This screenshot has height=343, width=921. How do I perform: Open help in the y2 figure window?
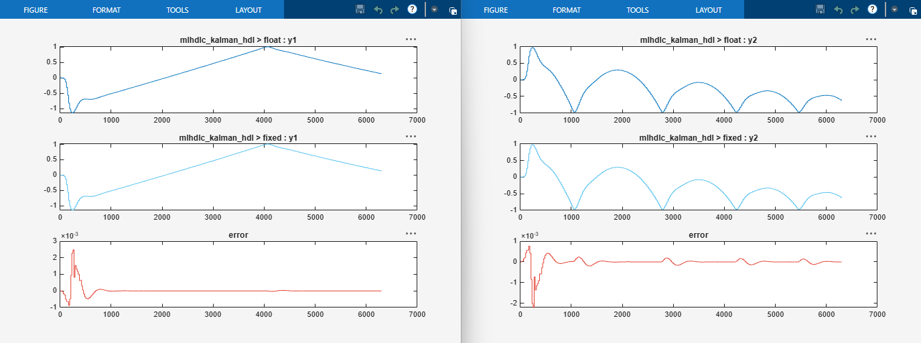coord(873,9)
